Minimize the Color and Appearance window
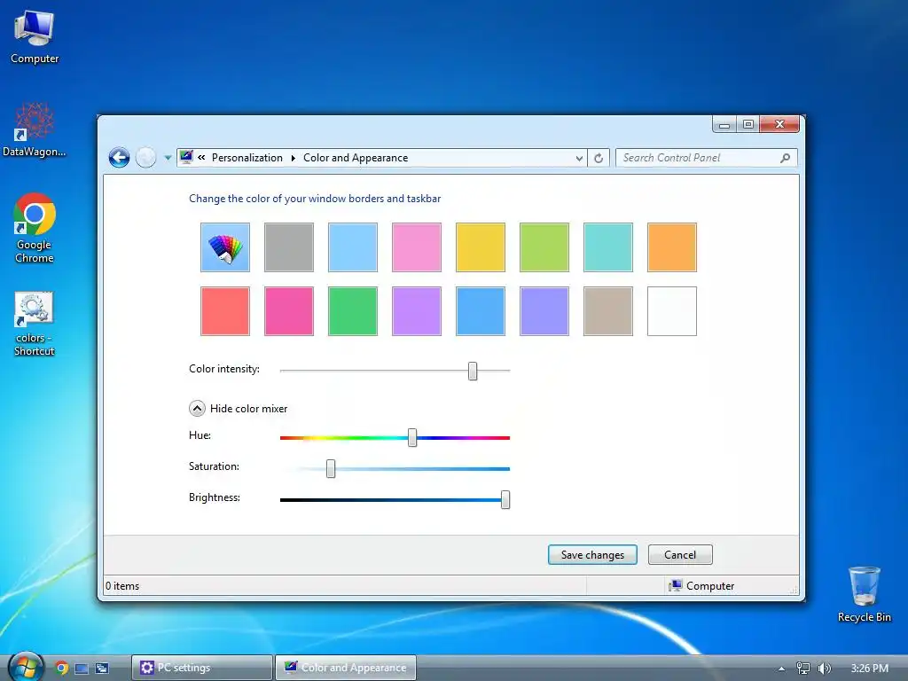Viewport: 908px width, 681px height. coord(724,124)
